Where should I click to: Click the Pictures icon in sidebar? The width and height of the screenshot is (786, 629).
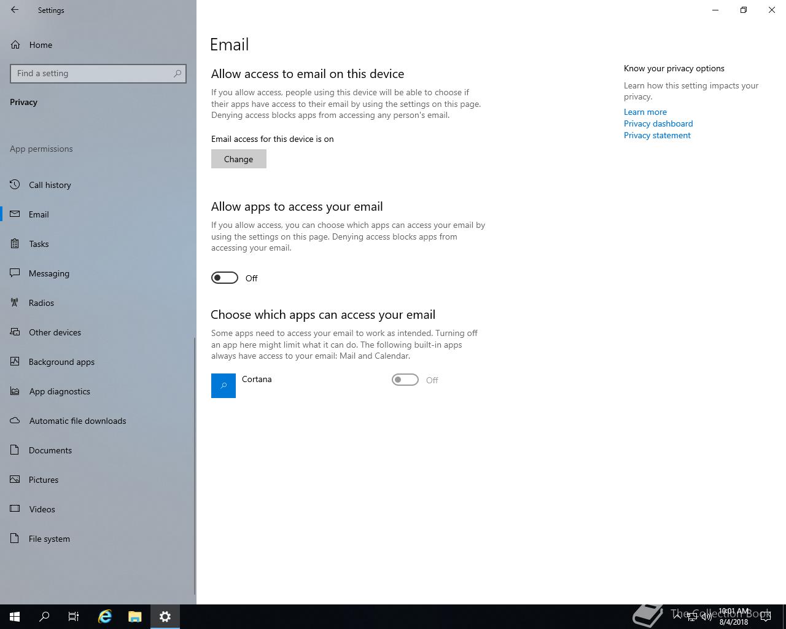coord(15,479)
